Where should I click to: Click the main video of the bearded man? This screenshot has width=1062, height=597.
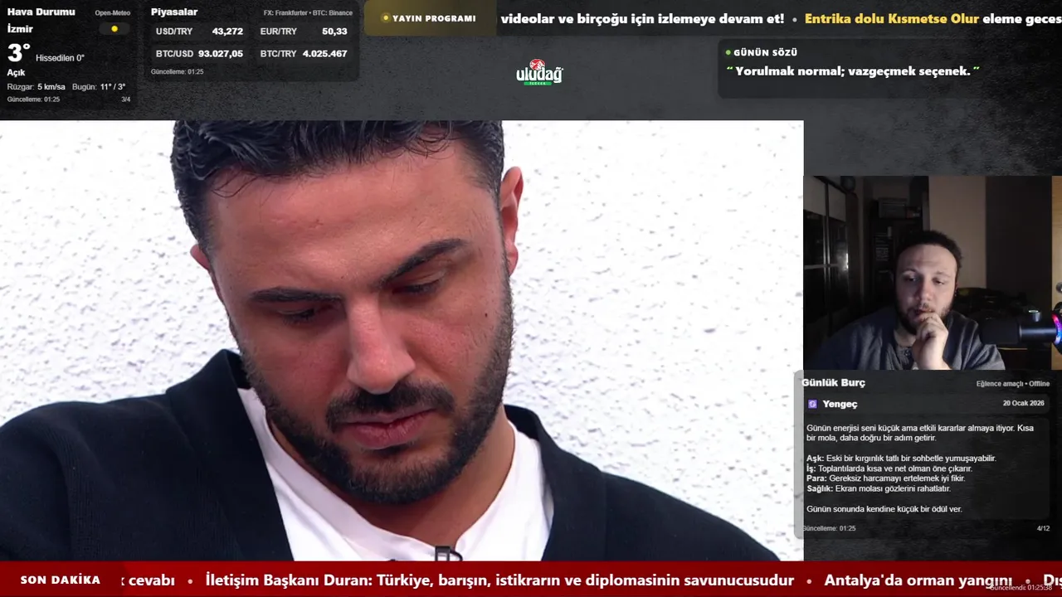click(x=402, y=340)
